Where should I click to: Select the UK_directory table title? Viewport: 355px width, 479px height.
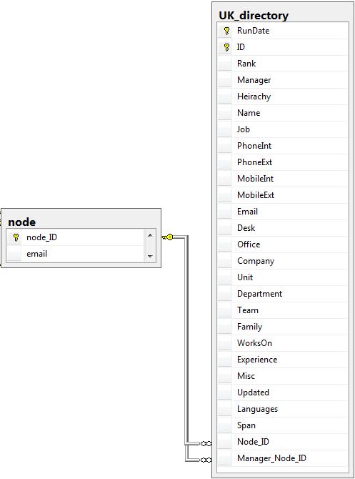(254, 15)
